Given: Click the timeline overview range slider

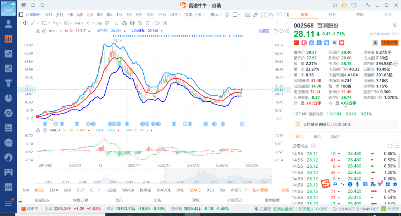Looking at the screenshot, I should (218, 176).
